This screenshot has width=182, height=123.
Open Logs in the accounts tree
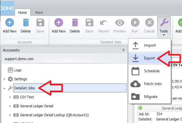tap(18, 70)
